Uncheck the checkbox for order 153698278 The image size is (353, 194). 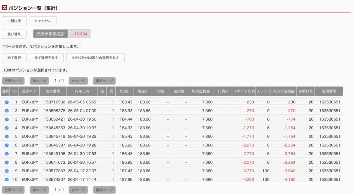7,111
